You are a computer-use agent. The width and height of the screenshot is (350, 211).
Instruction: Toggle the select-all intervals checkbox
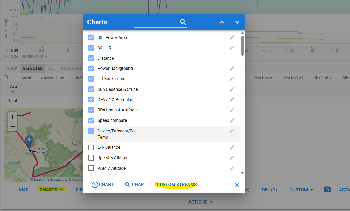(6, 77)
